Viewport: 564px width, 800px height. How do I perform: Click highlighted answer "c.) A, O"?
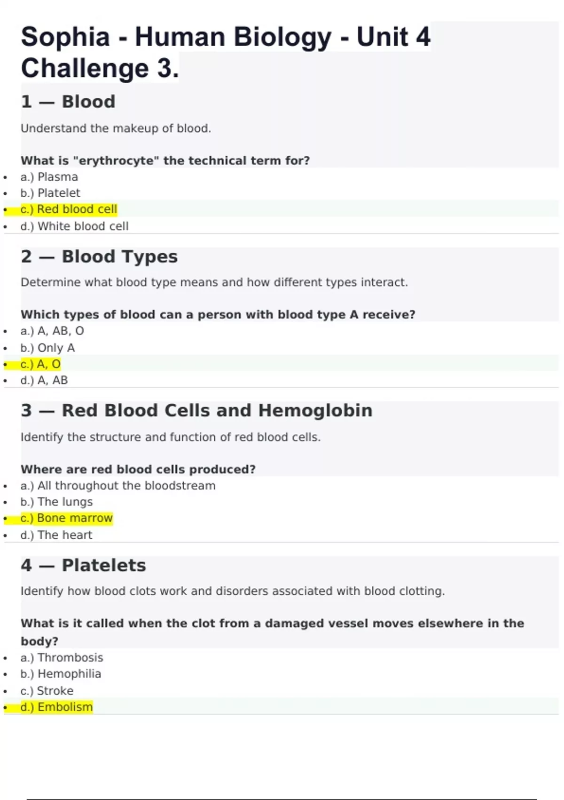click(40, 364)
